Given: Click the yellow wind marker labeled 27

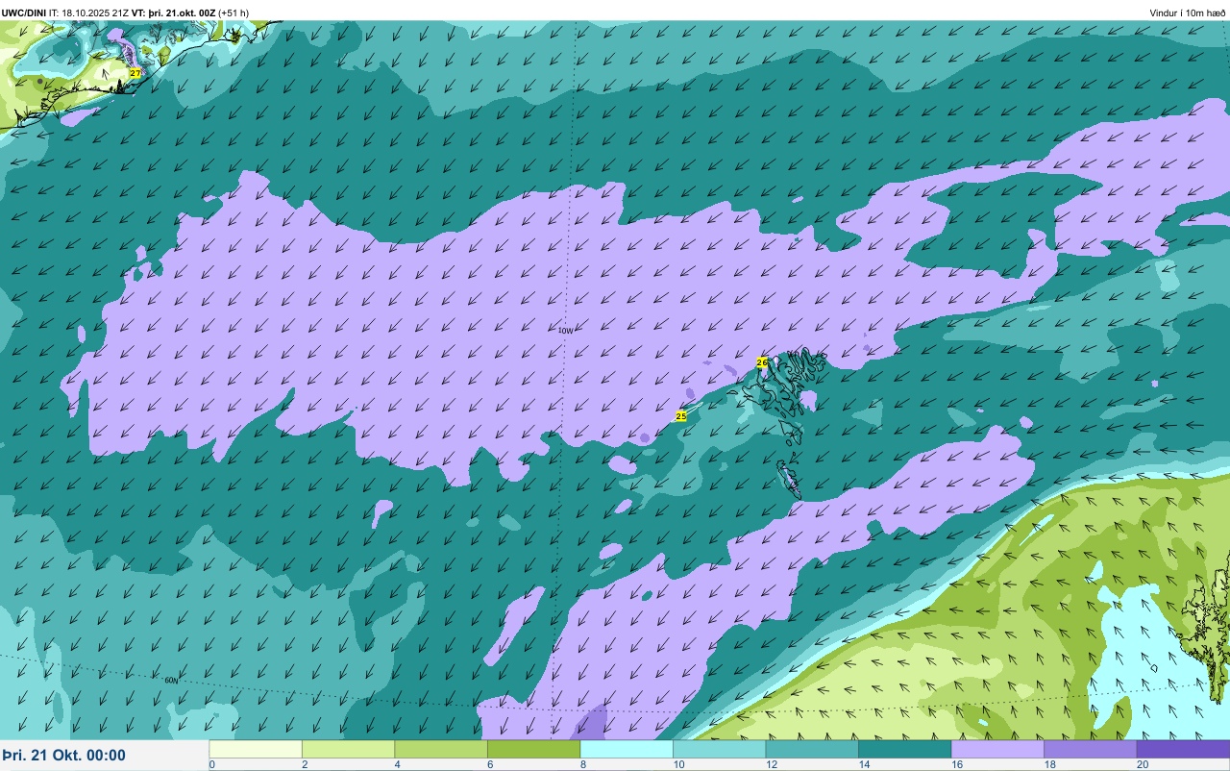Looking at the screenshot, I should (x=135, y=73).
